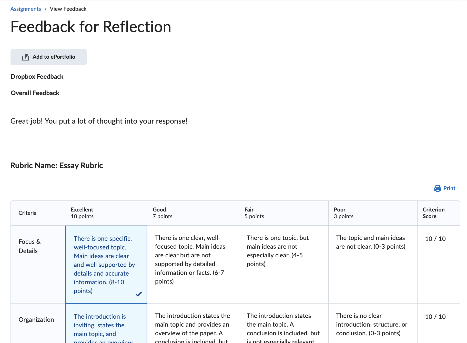467x343 pixels.
Task: Select the View Feedback breadcrumb item
Action: click(x=68, y=9)
